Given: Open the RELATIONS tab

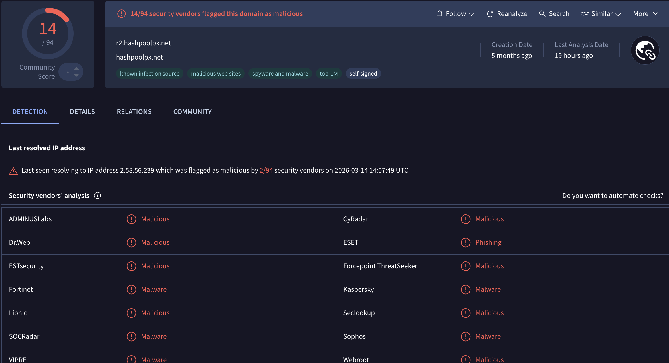Looking at the screenshot, I should pyautogui.click(x=134, y=112).
